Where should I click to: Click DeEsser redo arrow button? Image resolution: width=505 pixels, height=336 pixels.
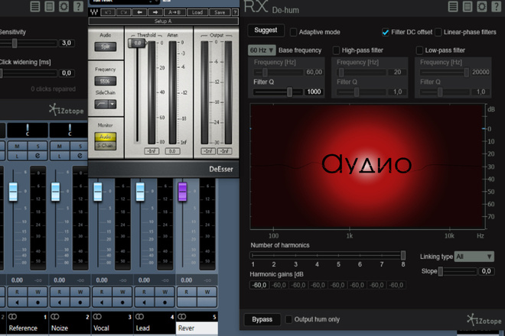(x=124, y=12)
